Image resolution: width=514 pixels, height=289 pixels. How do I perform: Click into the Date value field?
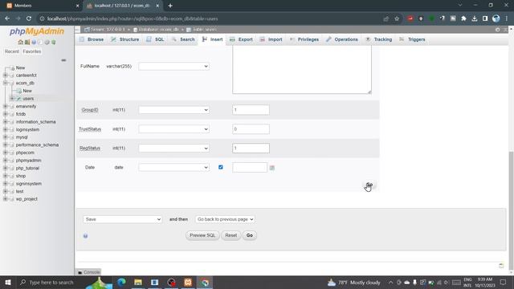tap(250, 168)
